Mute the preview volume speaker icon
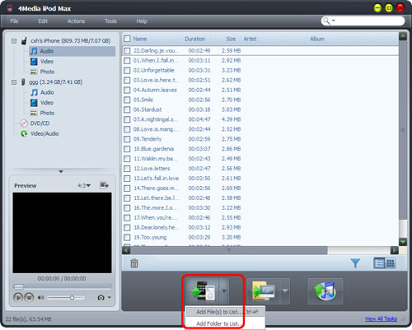The image size is (412, 330). click(x=40, y=298)
